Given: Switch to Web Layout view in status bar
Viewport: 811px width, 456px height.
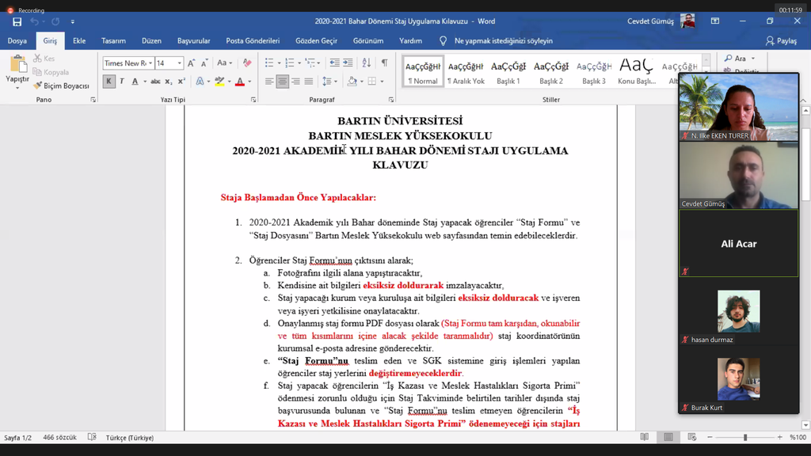Looking at the screenshot, I should click(692, 437).
